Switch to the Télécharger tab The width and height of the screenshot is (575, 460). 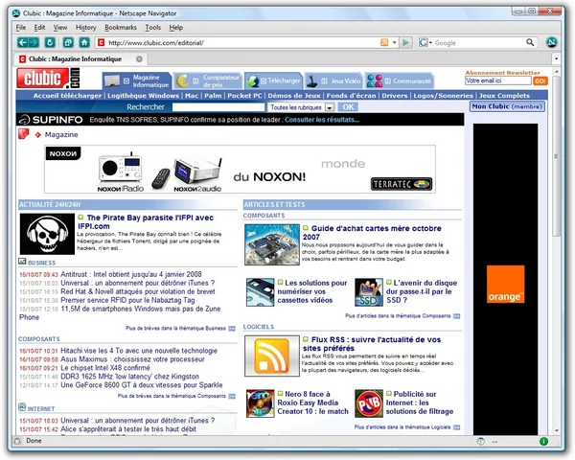[273, 80]
